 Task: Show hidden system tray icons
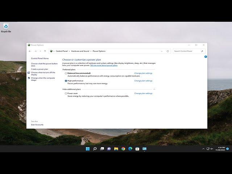coord(203,149)
